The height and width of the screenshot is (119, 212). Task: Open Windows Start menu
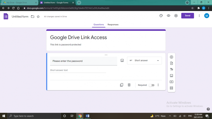pos(4,116)
